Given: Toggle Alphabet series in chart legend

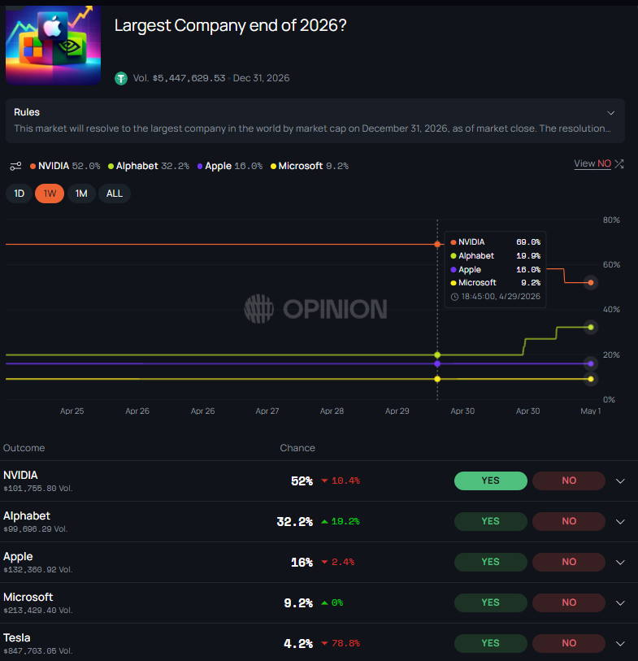Looking at the screenshot, I should (x=149, y=166).
